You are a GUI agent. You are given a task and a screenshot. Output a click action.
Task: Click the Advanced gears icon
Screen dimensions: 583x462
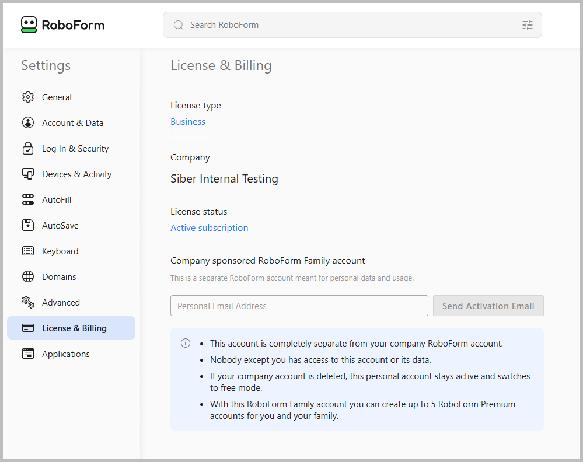click(28, 302)
